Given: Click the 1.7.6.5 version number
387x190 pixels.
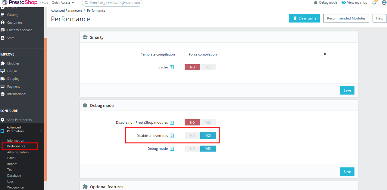Looking at the screenshot, I should coord(44,3).
